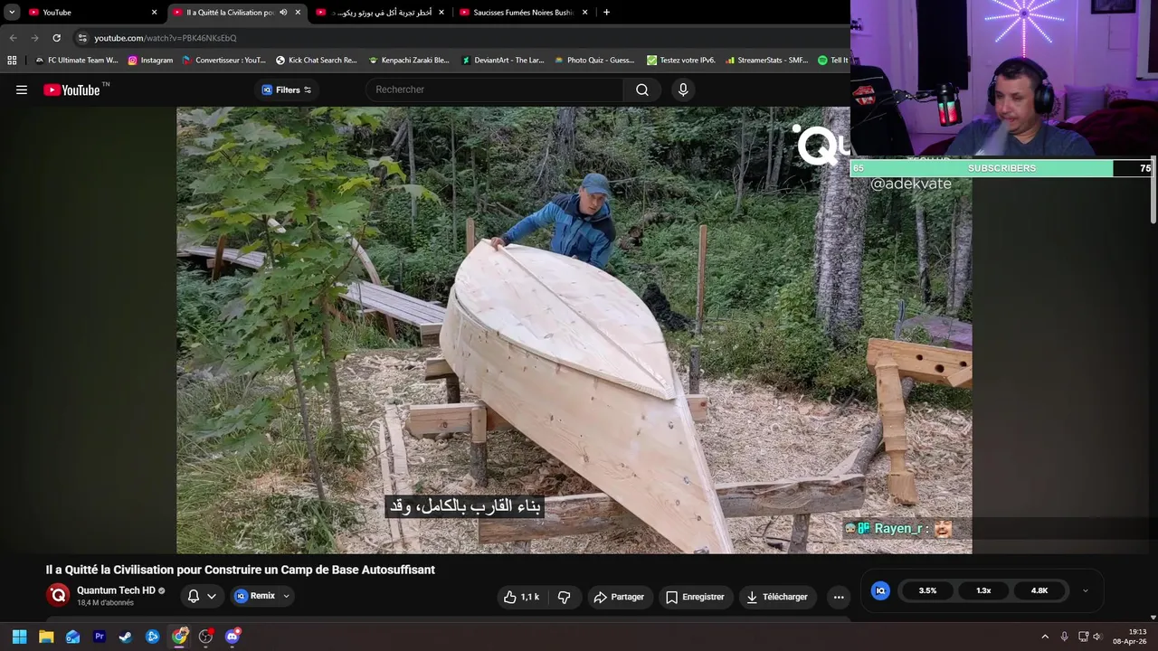Open the tab search dropdown arrow
Screen dimensions: 1158x651
point(12,12)
